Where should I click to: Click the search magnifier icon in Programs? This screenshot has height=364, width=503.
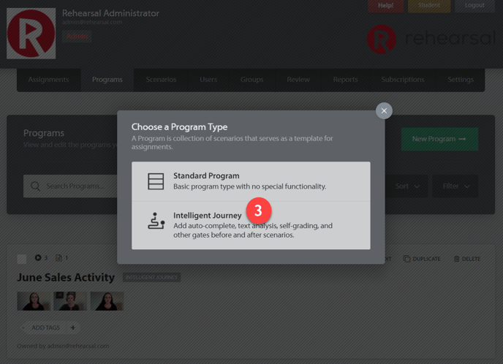coord(35,186)
